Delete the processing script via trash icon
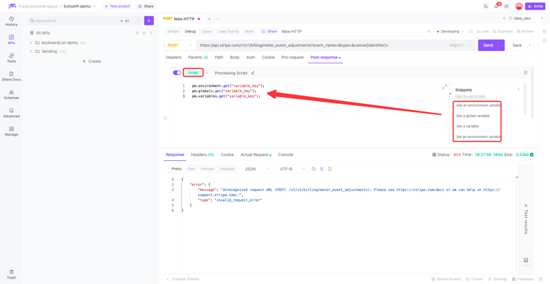 point(526,73)
